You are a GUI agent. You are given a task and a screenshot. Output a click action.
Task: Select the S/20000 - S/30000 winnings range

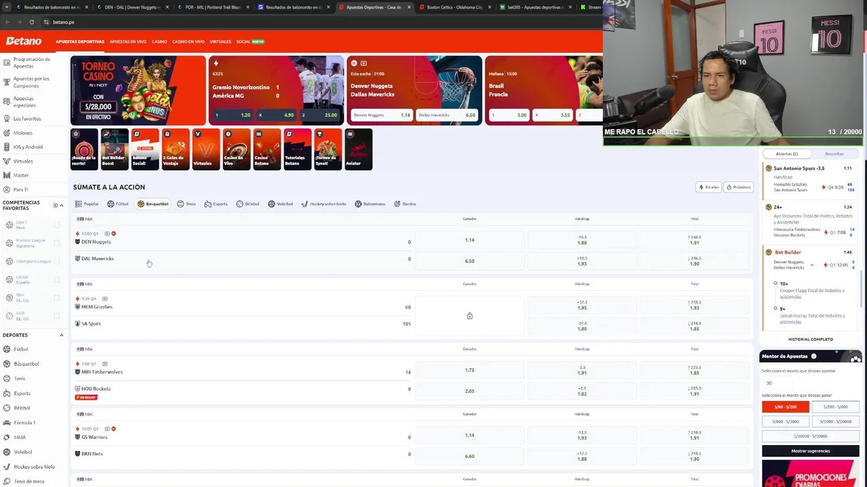point(811,436)
